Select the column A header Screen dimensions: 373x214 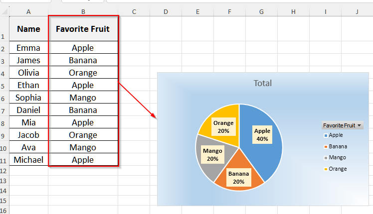click(x=28, y=11)
